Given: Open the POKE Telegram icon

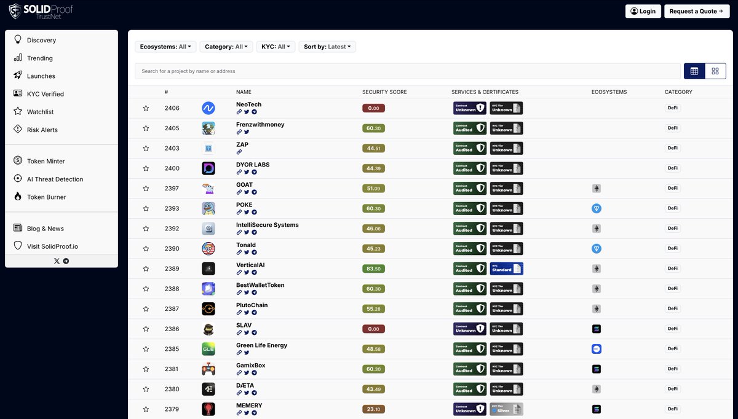Looking at the screenshot, I should [x=254, y=212].
